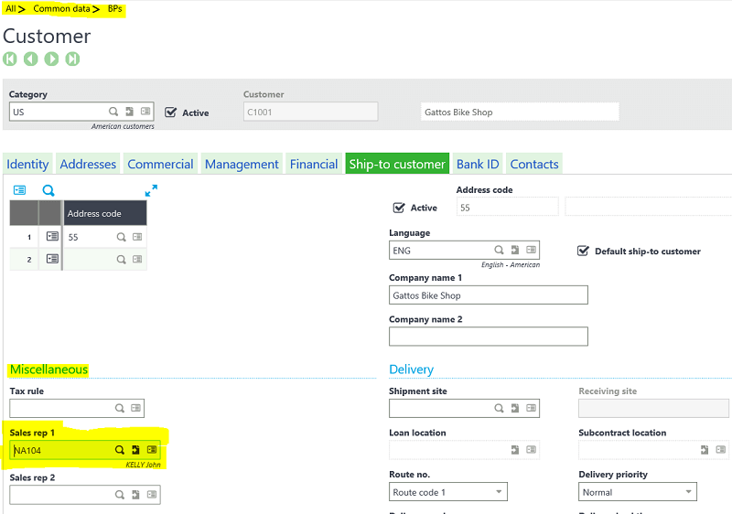Click the previous record arrow icon
This screenshot has width=732, height=514.
pos(31,59)
